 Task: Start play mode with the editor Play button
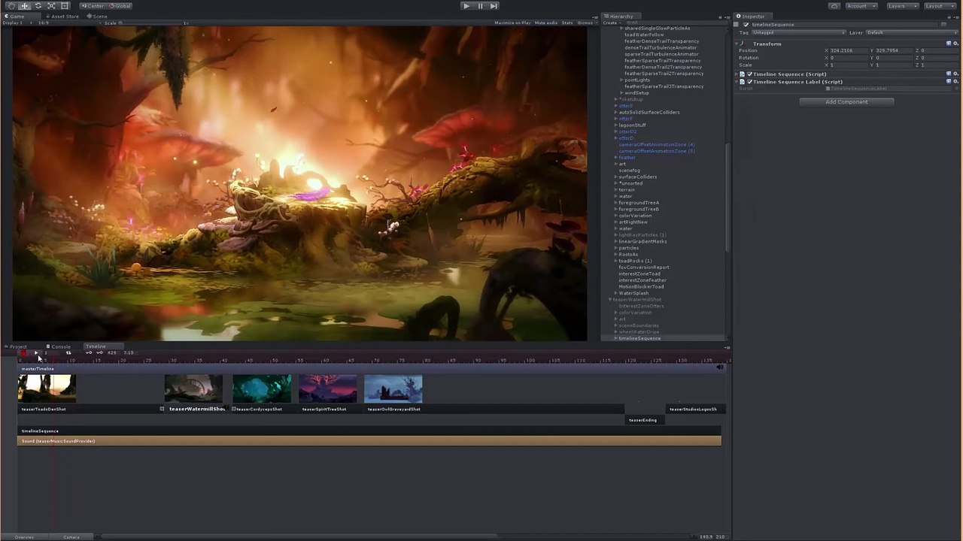click(466, 5)
